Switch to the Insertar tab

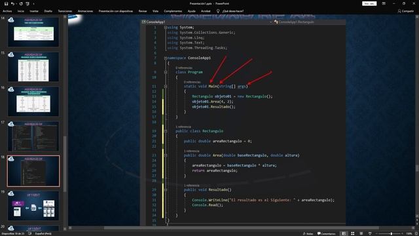point(34,11)
